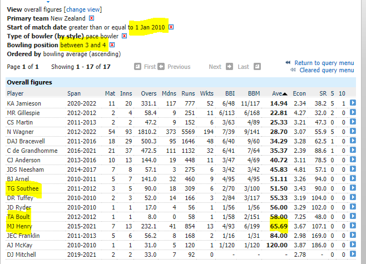Remove the pace bowler type filter
Viewport: 366px width, 264px height.
coord(125,36)
